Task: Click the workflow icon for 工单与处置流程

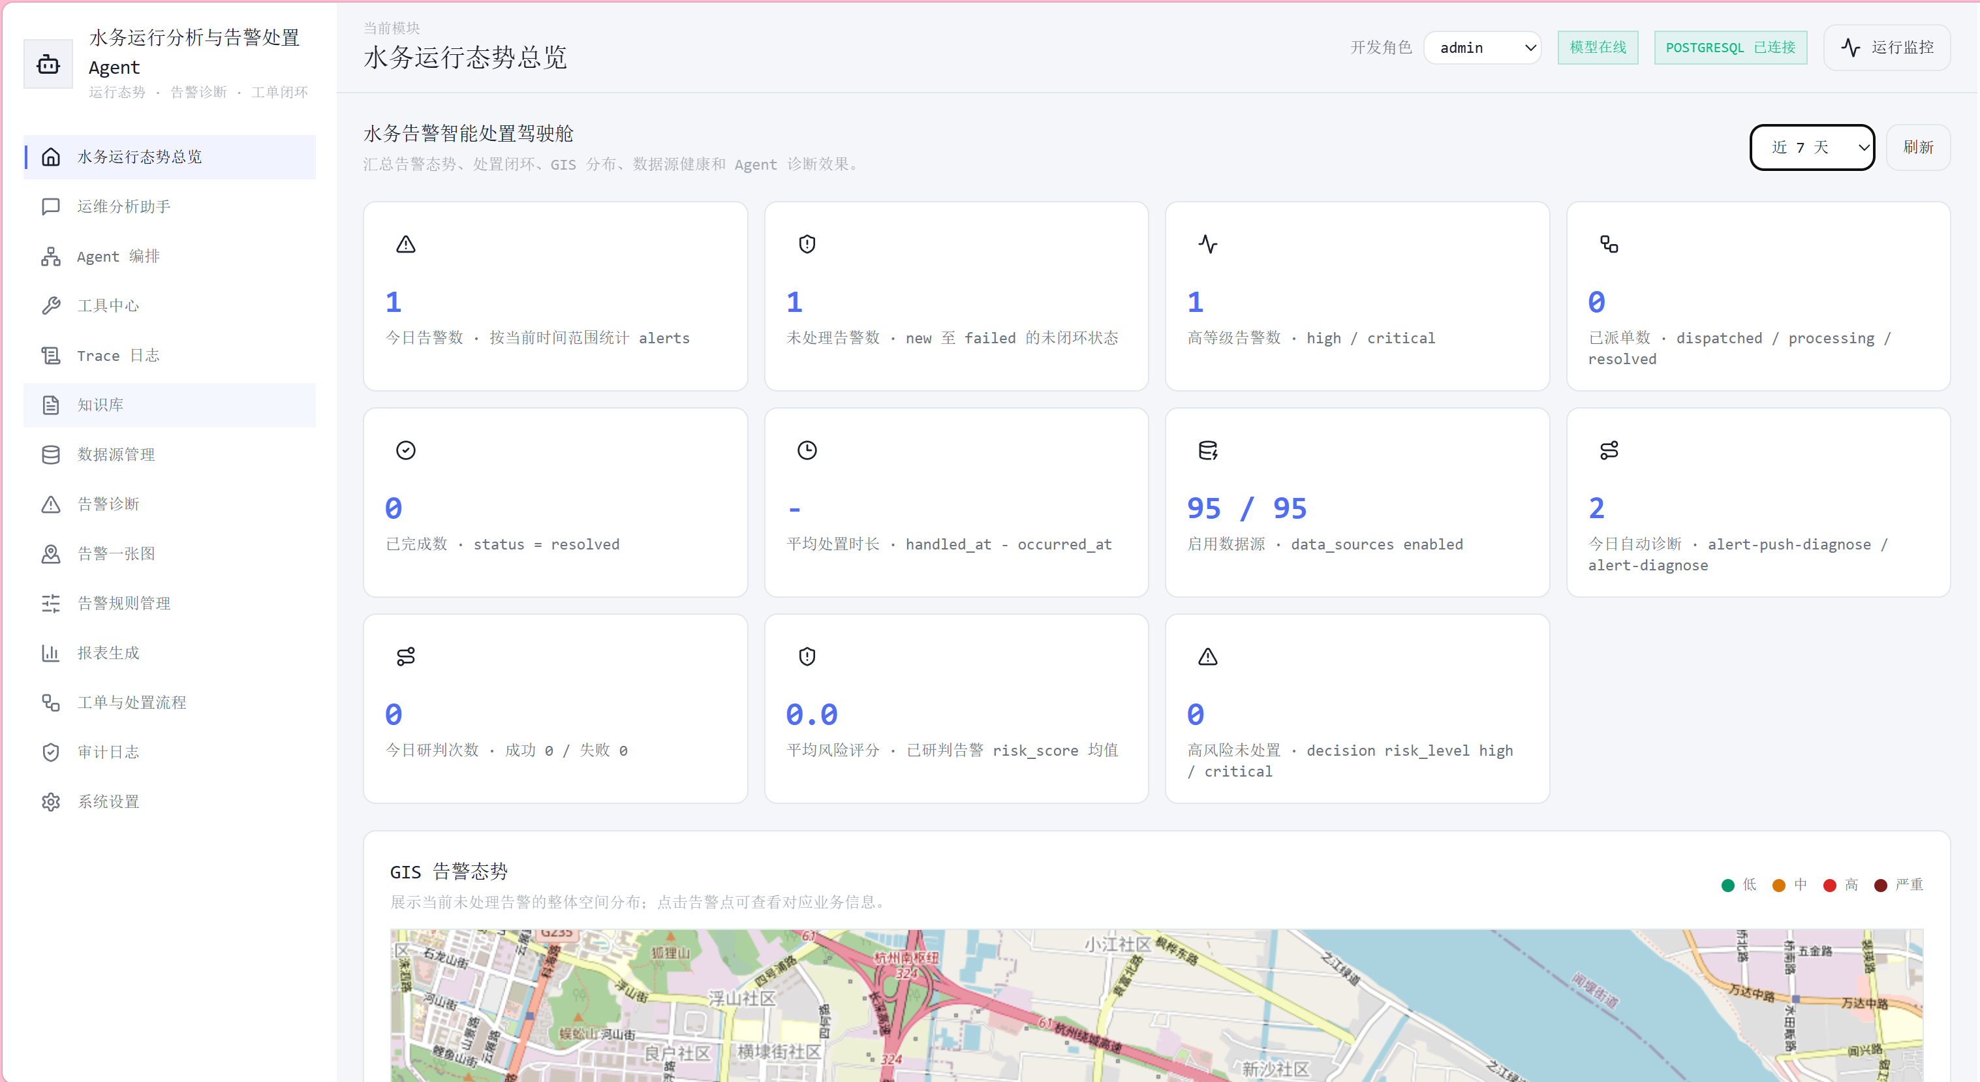Action: (x=51, y=702)
